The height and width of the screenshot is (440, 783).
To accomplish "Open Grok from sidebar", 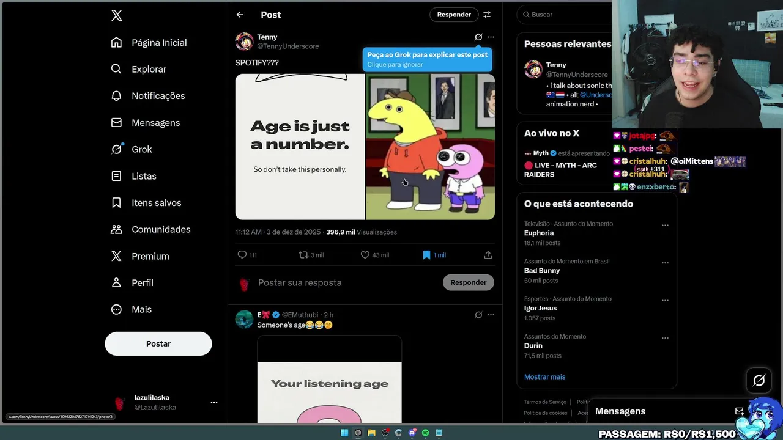I will (x=131, y=149).
